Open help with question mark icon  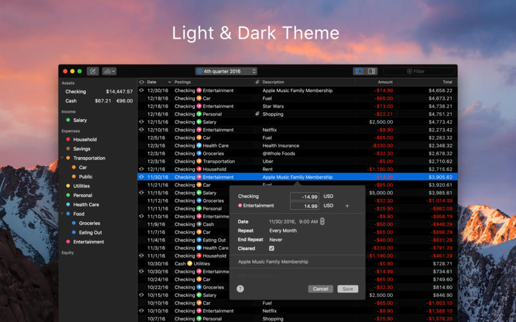[x=240, y=289]
